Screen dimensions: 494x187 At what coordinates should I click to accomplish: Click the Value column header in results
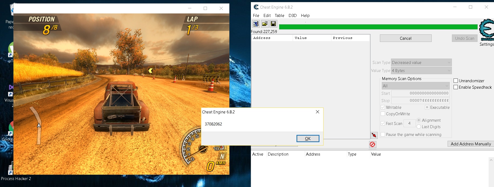(312, 38)
